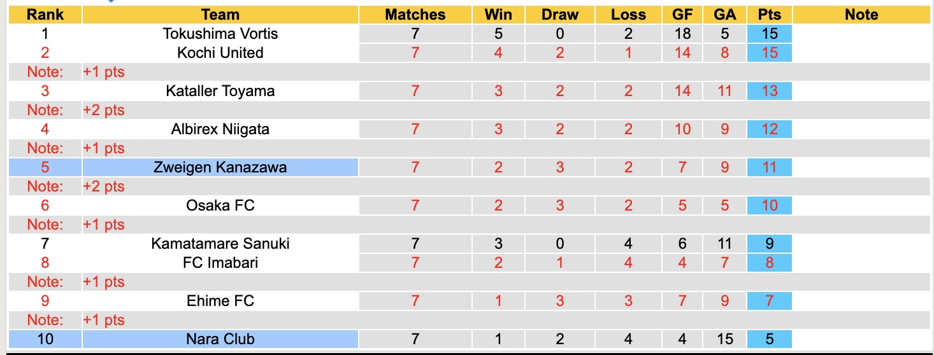Click the Win column header
Screen dimensions: 934x355
coord(498,15)
